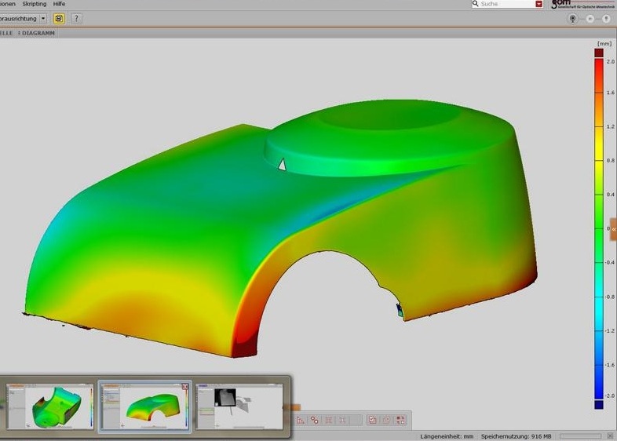Click the checklist report icon in bottom toolbar
The width and height of the screenshot is (617, 441).
click(372, 420)
